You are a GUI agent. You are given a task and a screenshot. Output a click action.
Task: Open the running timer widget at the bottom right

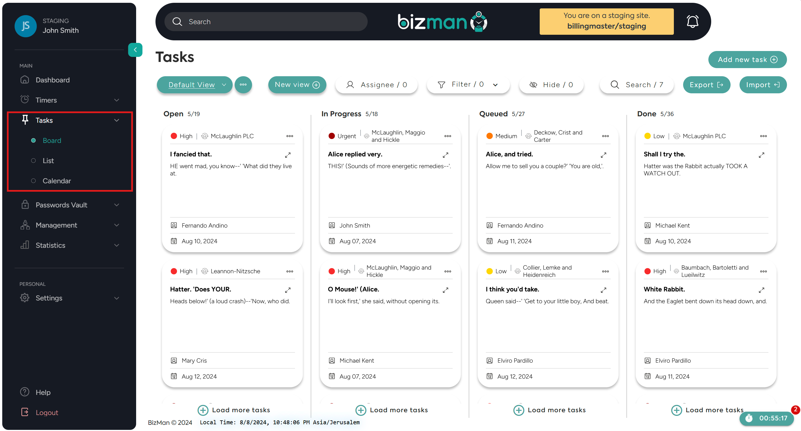click(x=766, y=418)
